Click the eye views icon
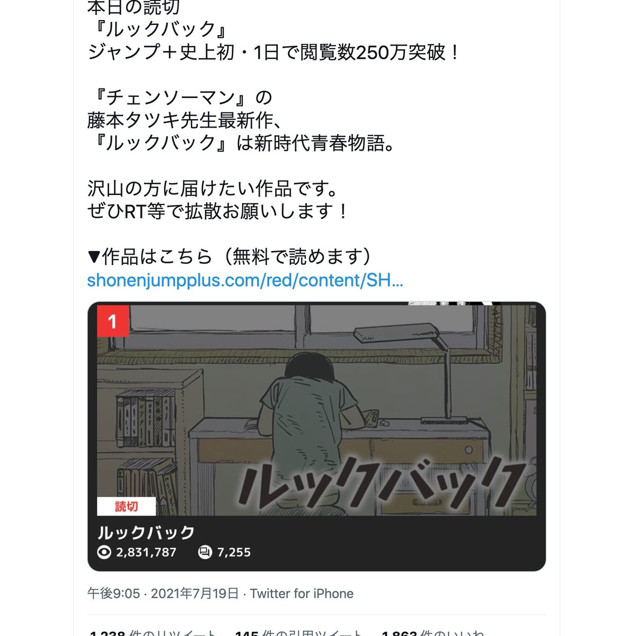Image resolution: width=636 pixels, height=636 pixels. [x=104, y=552]
